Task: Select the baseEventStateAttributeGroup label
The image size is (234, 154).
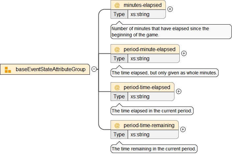Action: click(50, 69)
